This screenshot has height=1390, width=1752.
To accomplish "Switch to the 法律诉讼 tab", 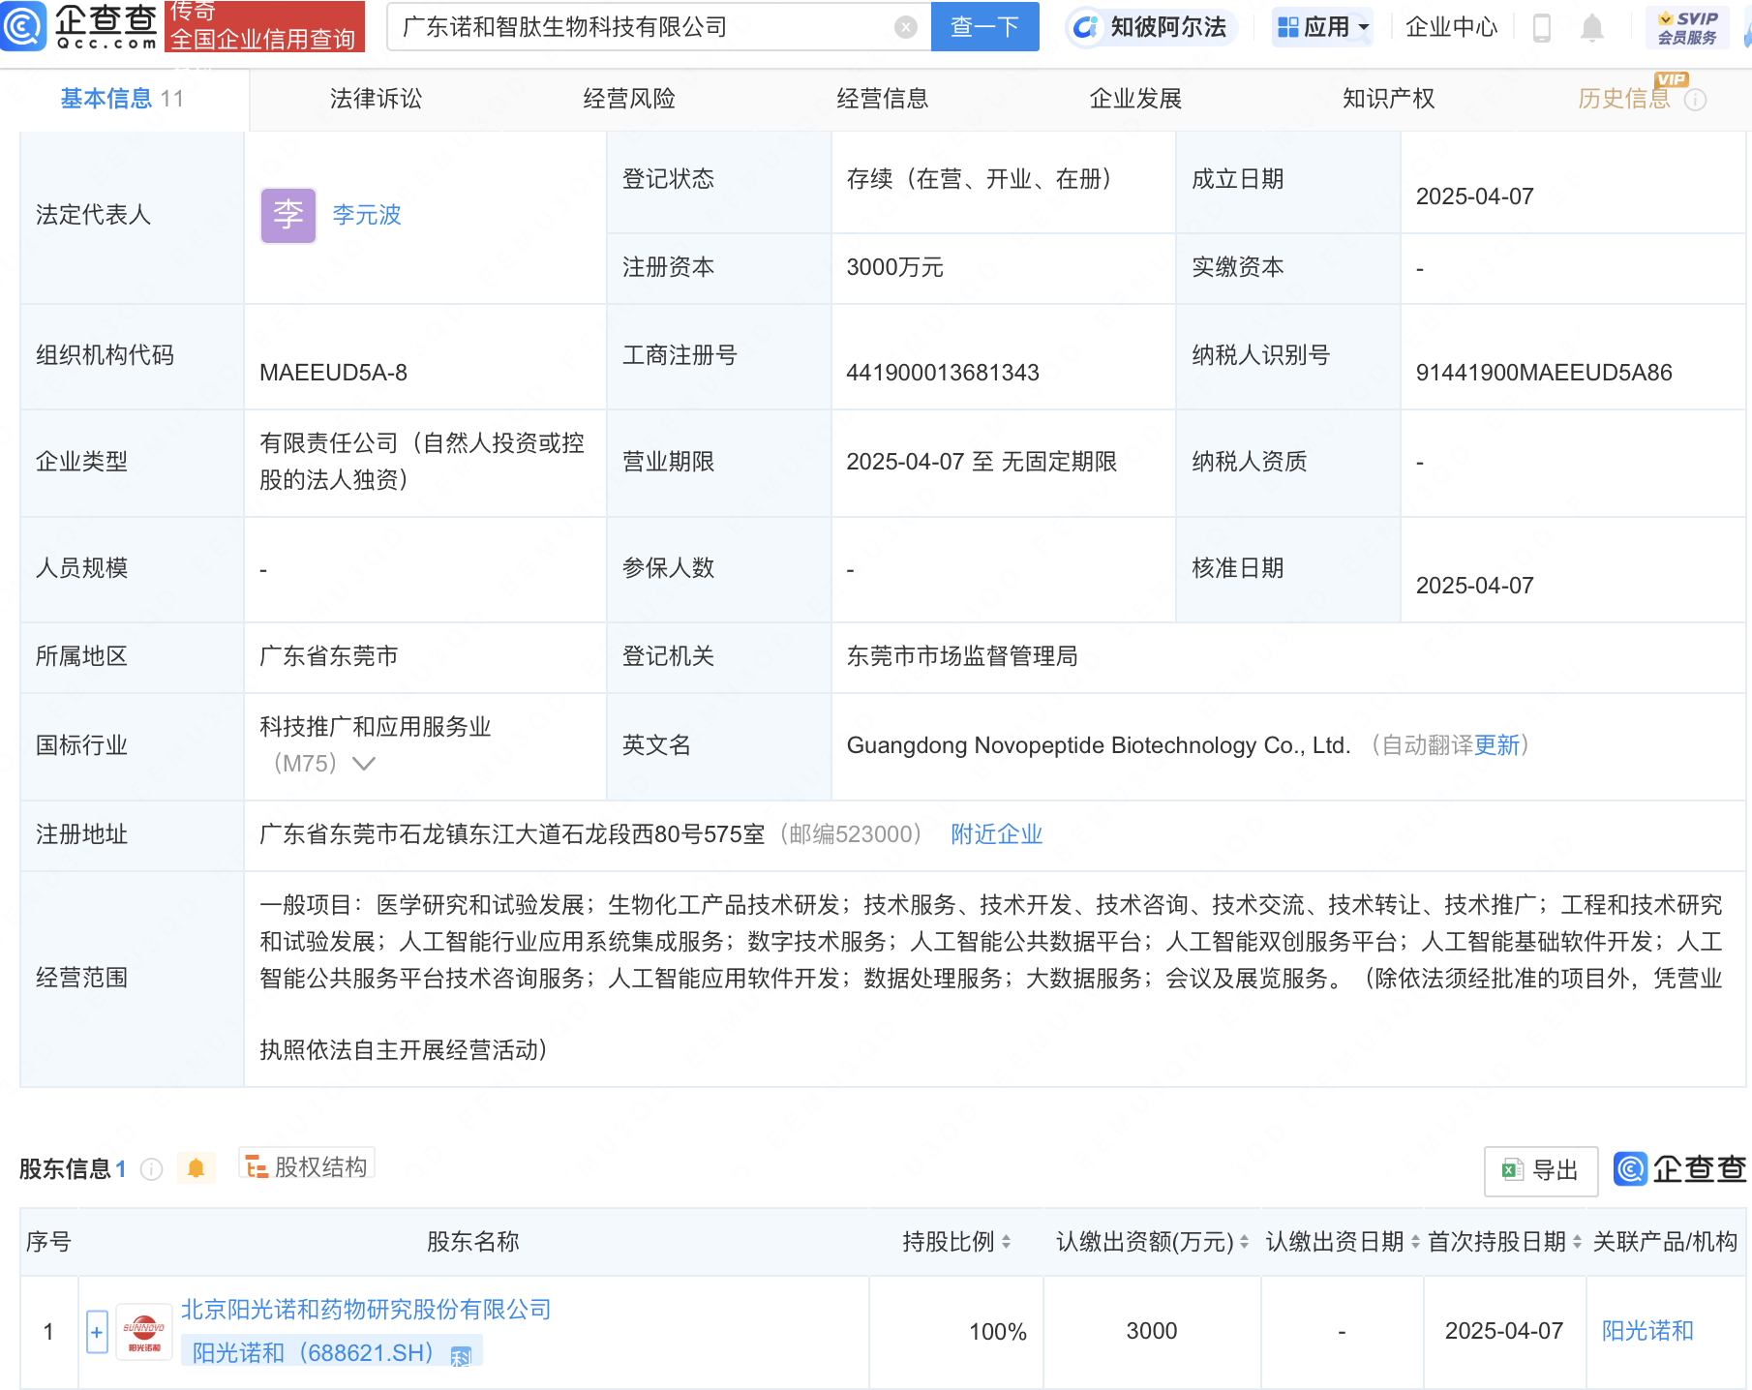I will (x=376, y=99).
